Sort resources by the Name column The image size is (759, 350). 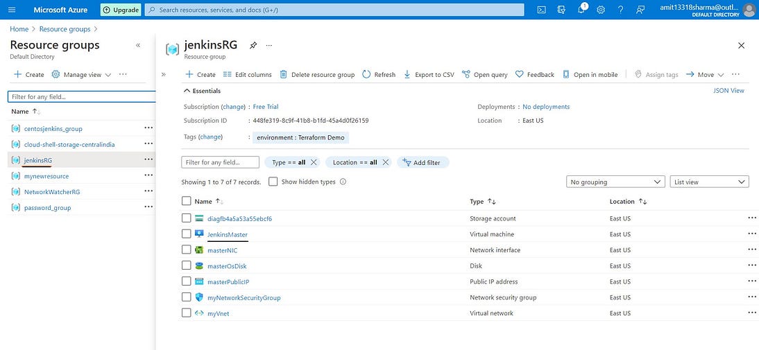(x=209, y=201)
